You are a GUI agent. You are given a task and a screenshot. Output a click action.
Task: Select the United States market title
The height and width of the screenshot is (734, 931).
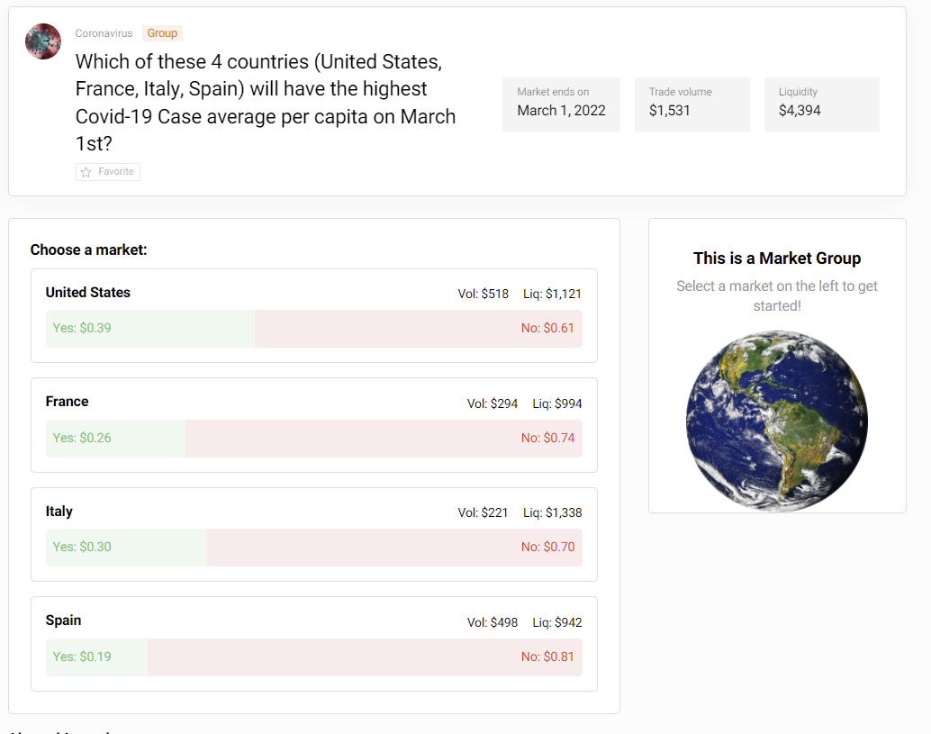88,293
